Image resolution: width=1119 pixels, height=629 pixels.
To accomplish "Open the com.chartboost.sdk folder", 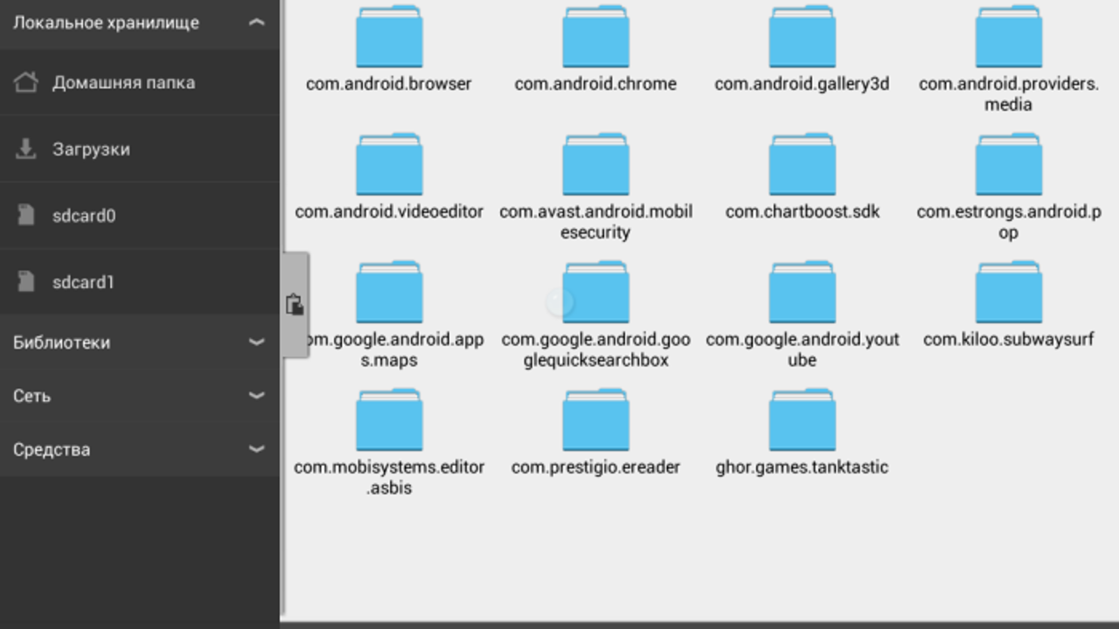I will (802, 167).
